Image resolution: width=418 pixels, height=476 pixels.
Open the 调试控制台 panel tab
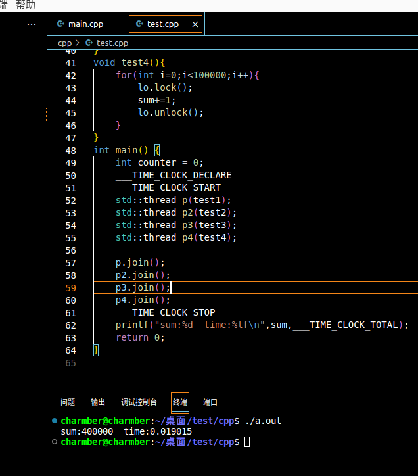coord(139,402)
